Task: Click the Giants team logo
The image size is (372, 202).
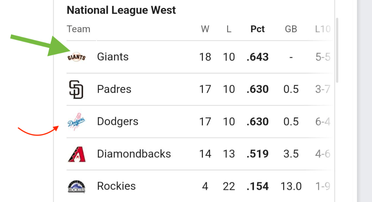Action: pyautogui.click(x=76, y=57)
